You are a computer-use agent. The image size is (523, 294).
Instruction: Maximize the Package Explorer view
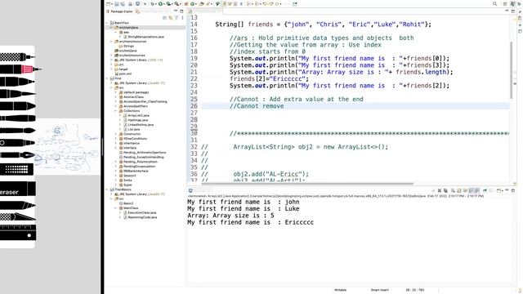181,11
